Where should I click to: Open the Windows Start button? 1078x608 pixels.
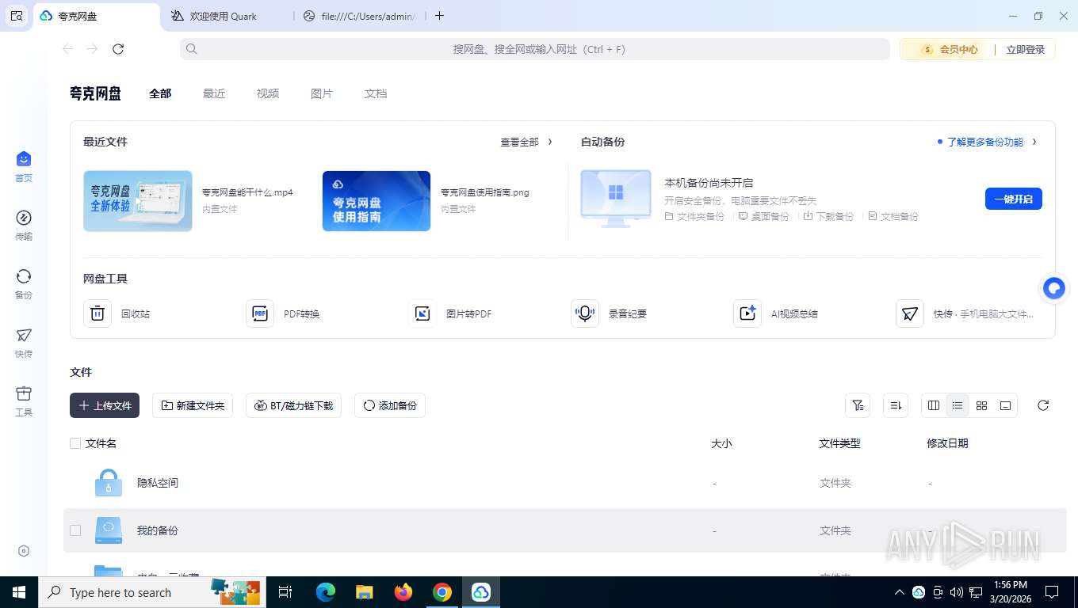click(x=18, y=592)
